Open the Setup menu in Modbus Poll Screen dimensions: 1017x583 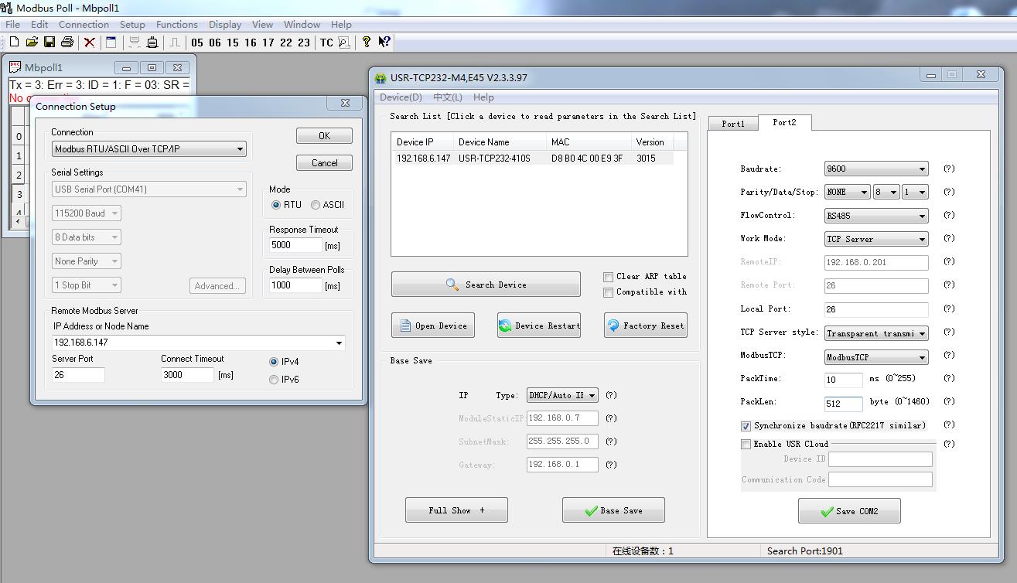[x=132, y=25]
